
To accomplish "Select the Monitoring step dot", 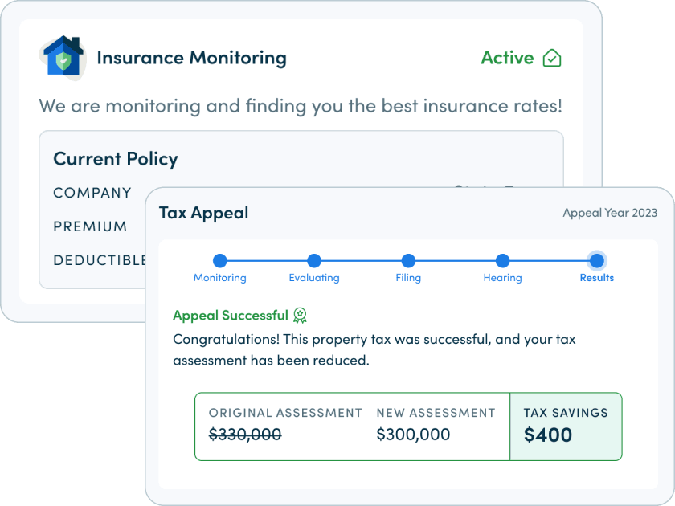I will tap(220, 261).
